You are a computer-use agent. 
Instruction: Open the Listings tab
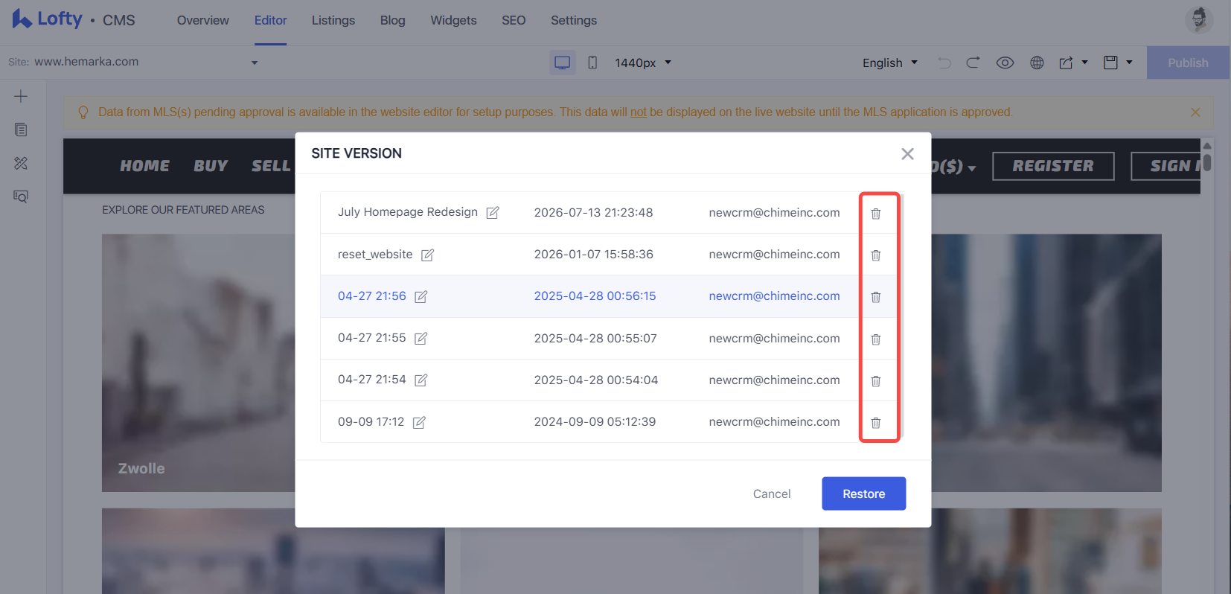[x=333, y=21]
